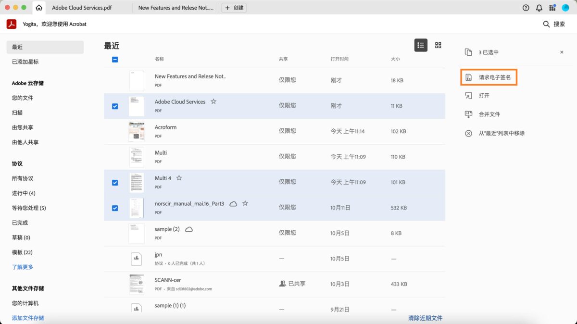This screenshot has height=324, width=577.
Task: Close the 3 selected panel
Action: coord(562,52)
